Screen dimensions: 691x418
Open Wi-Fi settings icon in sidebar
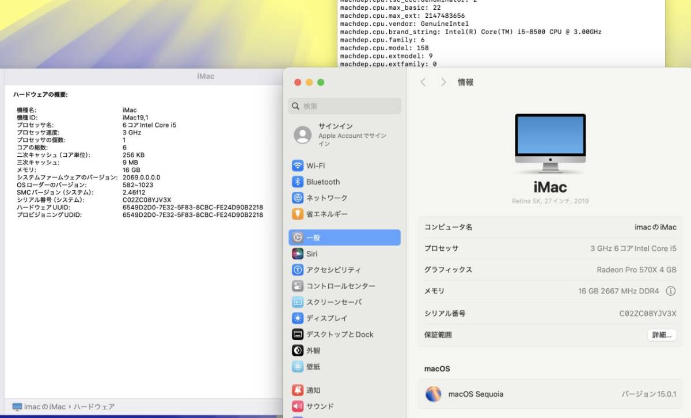tap(298, 165)
